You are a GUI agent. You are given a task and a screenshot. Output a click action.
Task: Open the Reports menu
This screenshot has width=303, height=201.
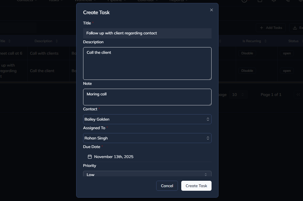coord(178,1)
